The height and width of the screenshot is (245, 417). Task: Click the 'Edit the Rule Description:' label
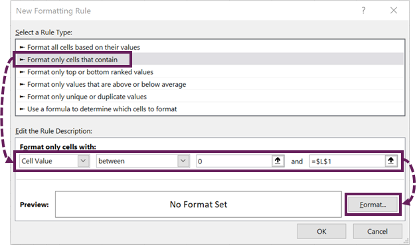click(54, 131)
